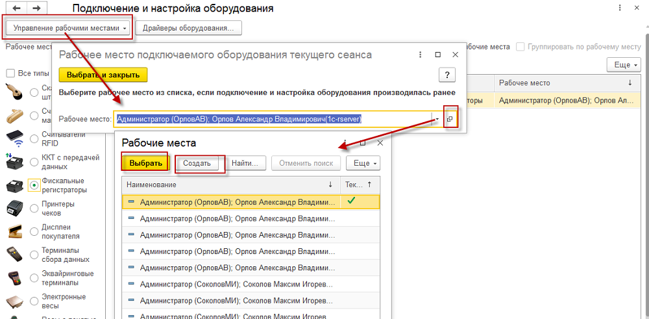This screenshot has width=649, height=319.
Task: Open the Еще menu in main window
Action: [624, 65]
